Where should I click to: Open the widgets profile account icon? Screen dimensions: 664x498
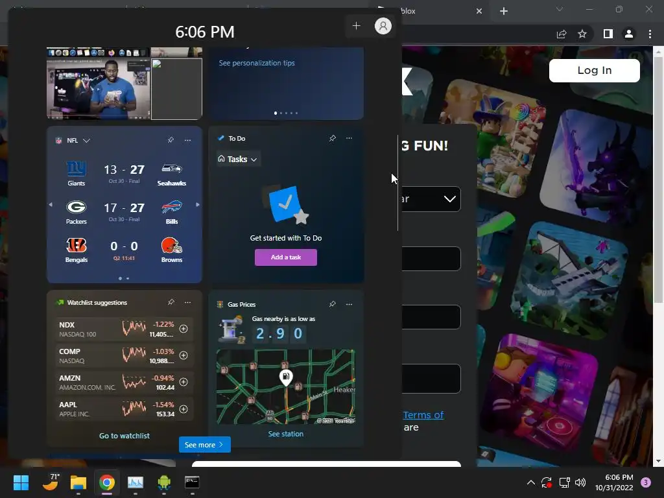click(x=383, y=26)
